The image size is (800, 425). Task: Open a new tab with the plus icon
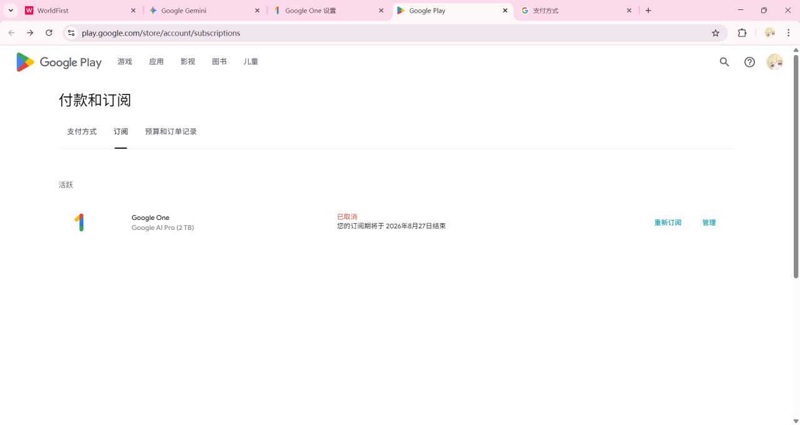(x=648, y=11)
